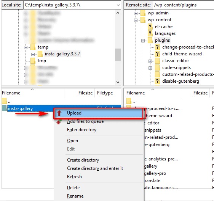Select Rename in the context menu

(x=99, y=196)
